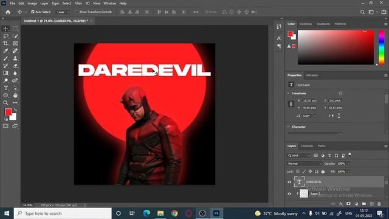Viewport: 389px width, 219px height.
Task: Toggle filter for type layers
Action: coord(329,156)
